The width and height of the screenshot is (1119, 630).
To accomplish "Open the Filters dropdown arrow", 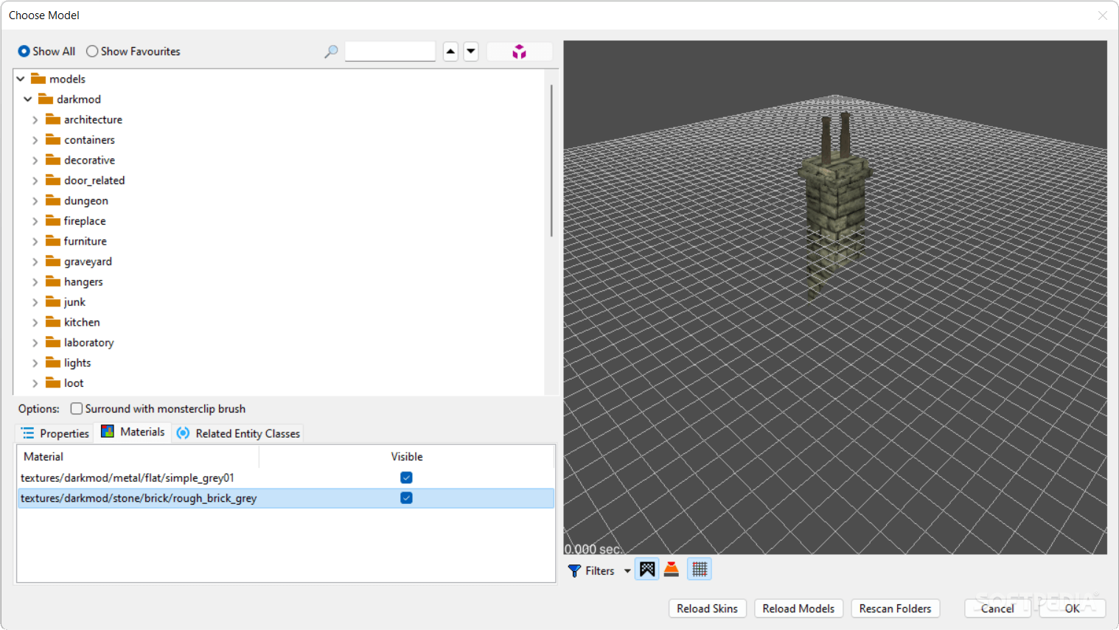I will coord(627,571).
